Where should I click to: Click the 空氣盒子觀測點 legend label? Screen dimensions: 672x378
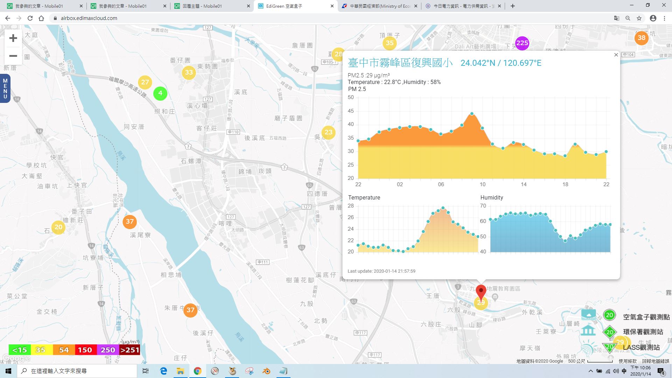coord(646,317)
